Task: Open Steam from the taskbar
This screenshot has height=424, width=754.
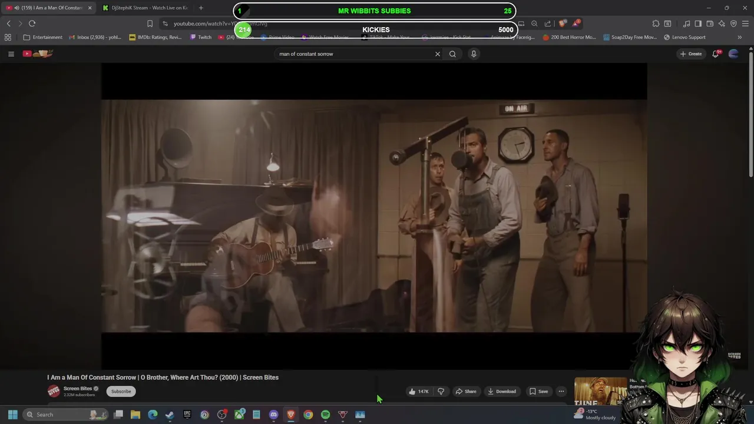Action: point(170,415)
